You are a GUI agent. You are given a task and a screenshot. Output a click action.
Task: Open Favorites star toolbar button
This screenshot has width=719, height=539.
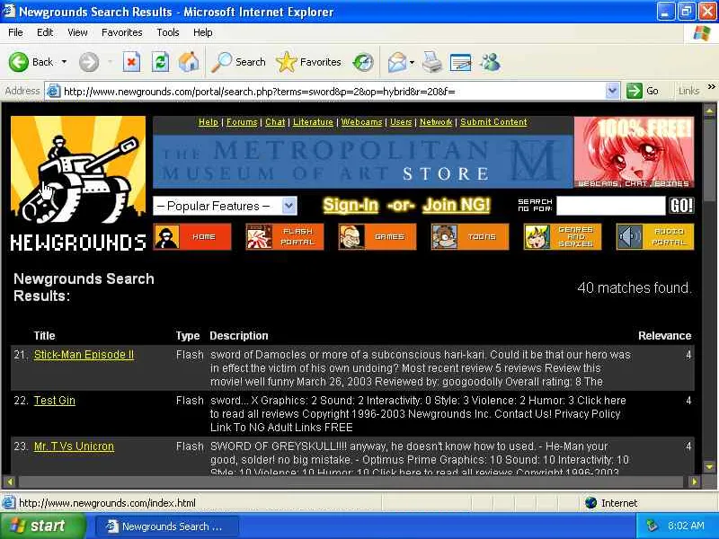pyautogui.click(x=308, y=62)
